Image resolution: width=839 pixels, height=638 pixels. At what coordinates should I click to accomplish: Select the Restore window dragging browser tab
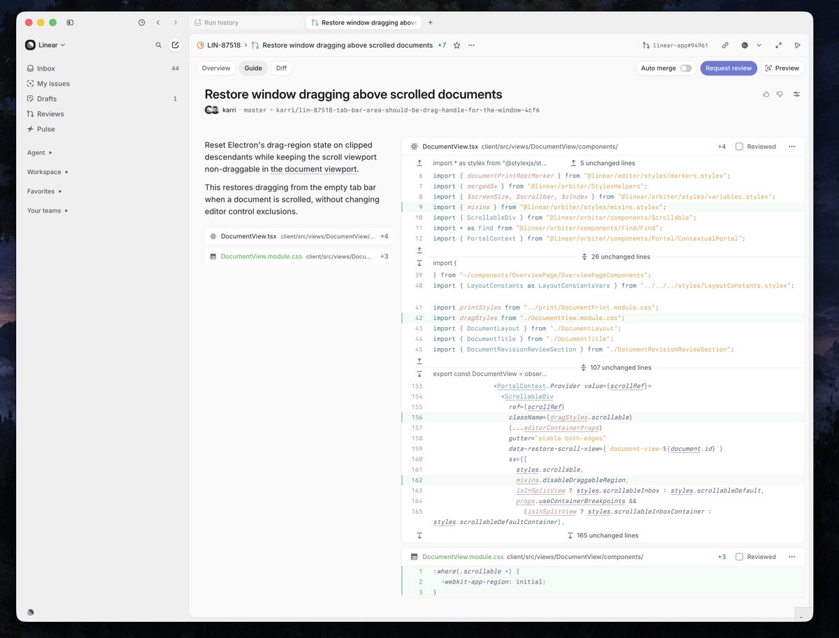pos(364,22)
